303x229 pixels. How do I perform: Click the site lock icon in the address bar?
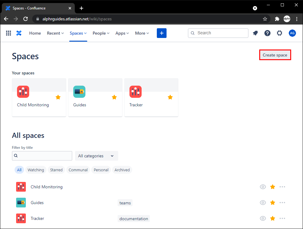[38, 19]
